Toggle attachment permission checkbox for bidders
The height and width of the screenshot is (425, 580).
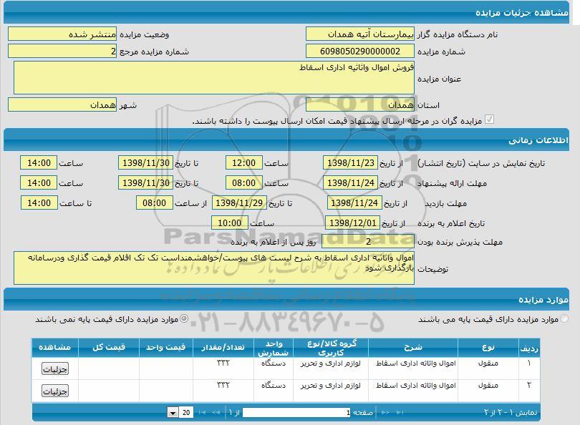(x=489, y=119)
